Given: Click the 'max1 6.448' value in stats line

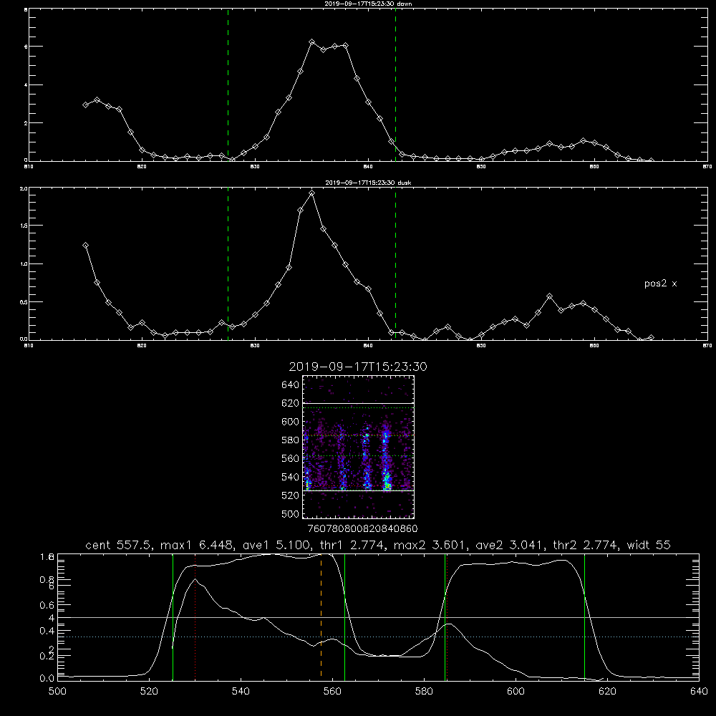Looking at the screenshot, I should 197,545.
